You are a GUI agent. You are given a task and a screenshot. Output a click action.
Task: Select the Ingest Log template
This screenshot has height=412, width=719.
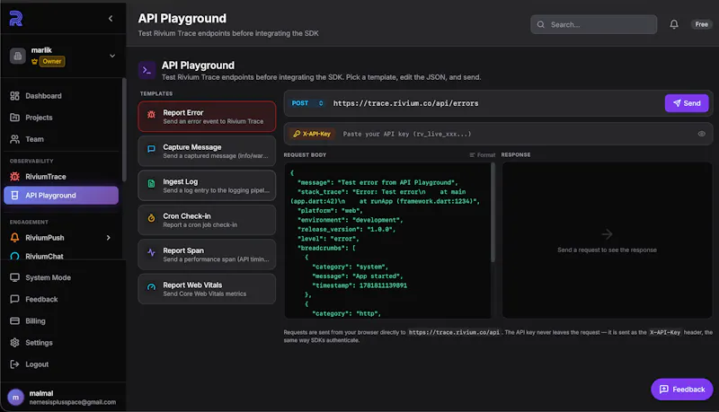pyautogui.click(x=207, y=186)
